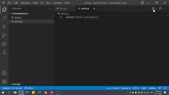Toggle the layout controls icon in title bar

[142, 3]
